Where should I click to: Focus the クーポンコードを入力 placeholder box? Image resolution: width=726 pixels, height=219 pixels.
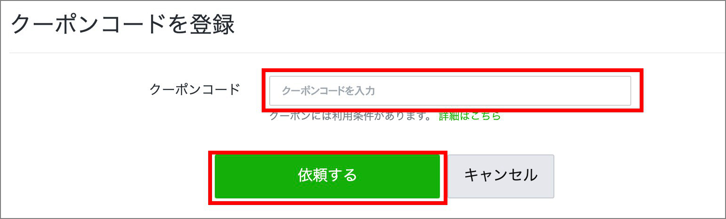(450, 91)
